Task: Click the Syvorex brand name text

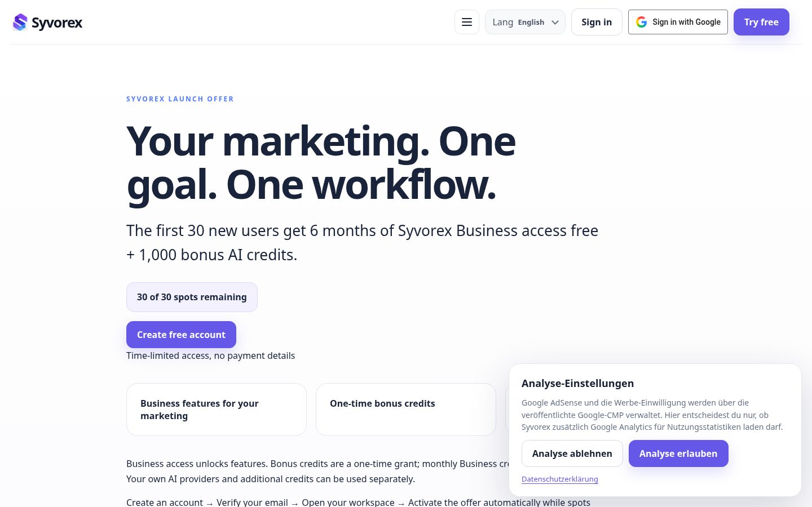Action: pos(57,23)
